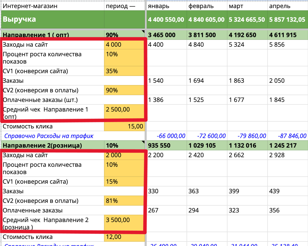Click February paid orders cell 1 525
Image resolution: width=308 pixels, height=246 pixels.
click(x=207, y=100)
